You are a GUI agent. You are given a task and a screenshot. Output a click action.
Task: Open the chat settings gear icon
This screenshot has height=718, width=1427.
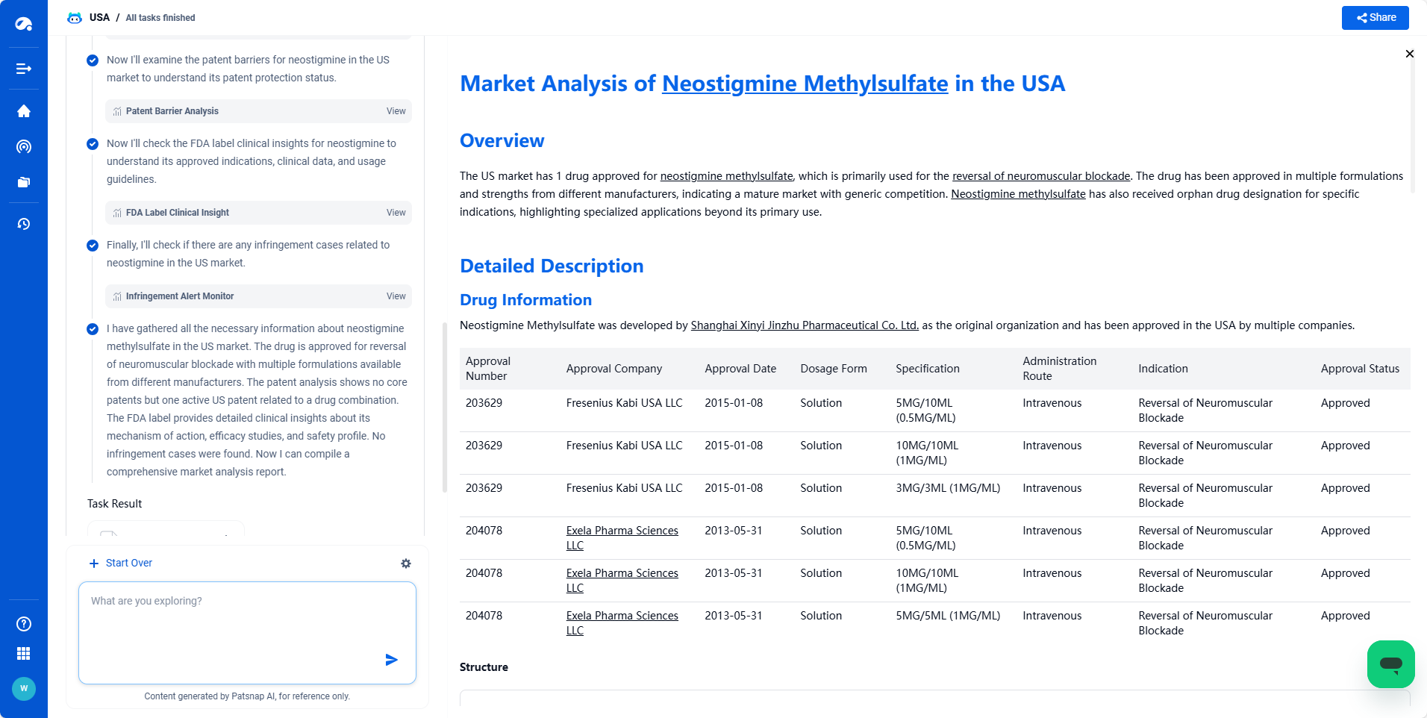point(406,564)
